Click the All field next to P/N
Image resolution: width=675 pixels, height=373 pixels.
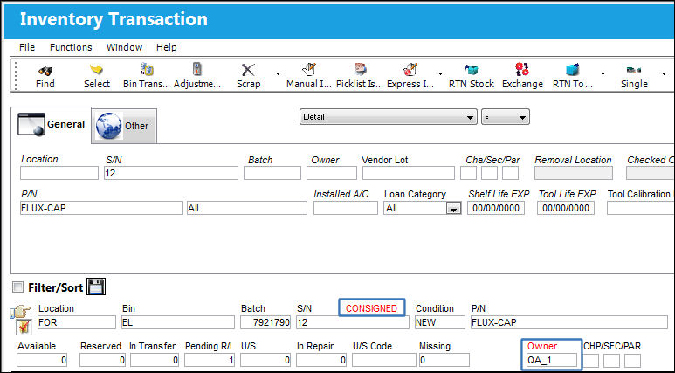pos(246,208)
